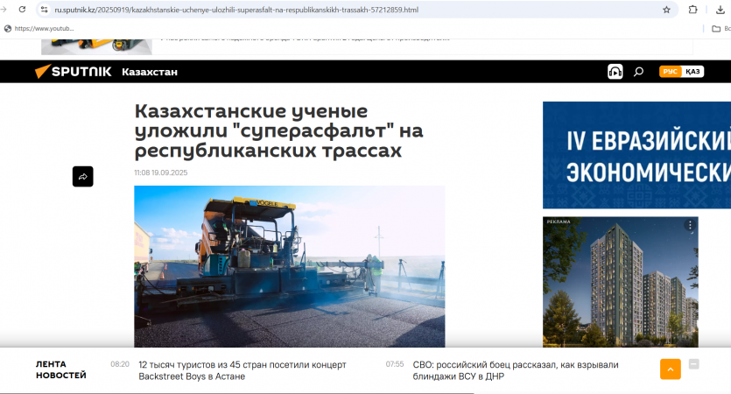Open the browser extensions puzzle icon
The height and width of the screenshot is (394, 731).
692,10
